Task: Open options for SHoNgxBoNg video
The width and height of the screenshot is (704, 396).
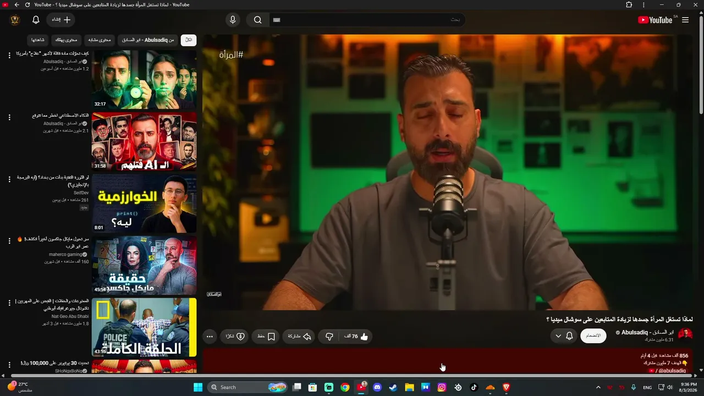Action: click(9, 364)
